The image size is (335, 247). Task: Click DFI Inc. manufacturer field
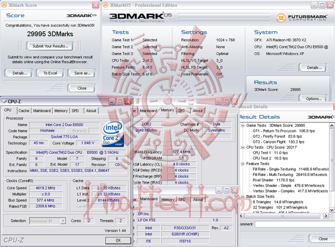184,214
